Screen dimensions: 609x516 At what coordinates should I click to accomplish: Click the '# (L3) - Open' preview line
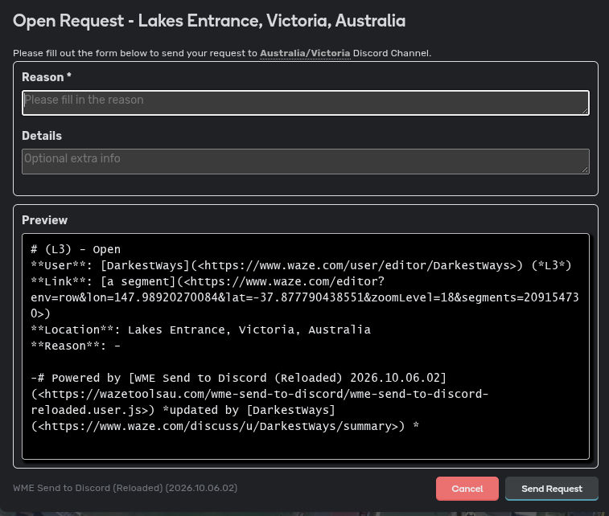tap(76, 249)
